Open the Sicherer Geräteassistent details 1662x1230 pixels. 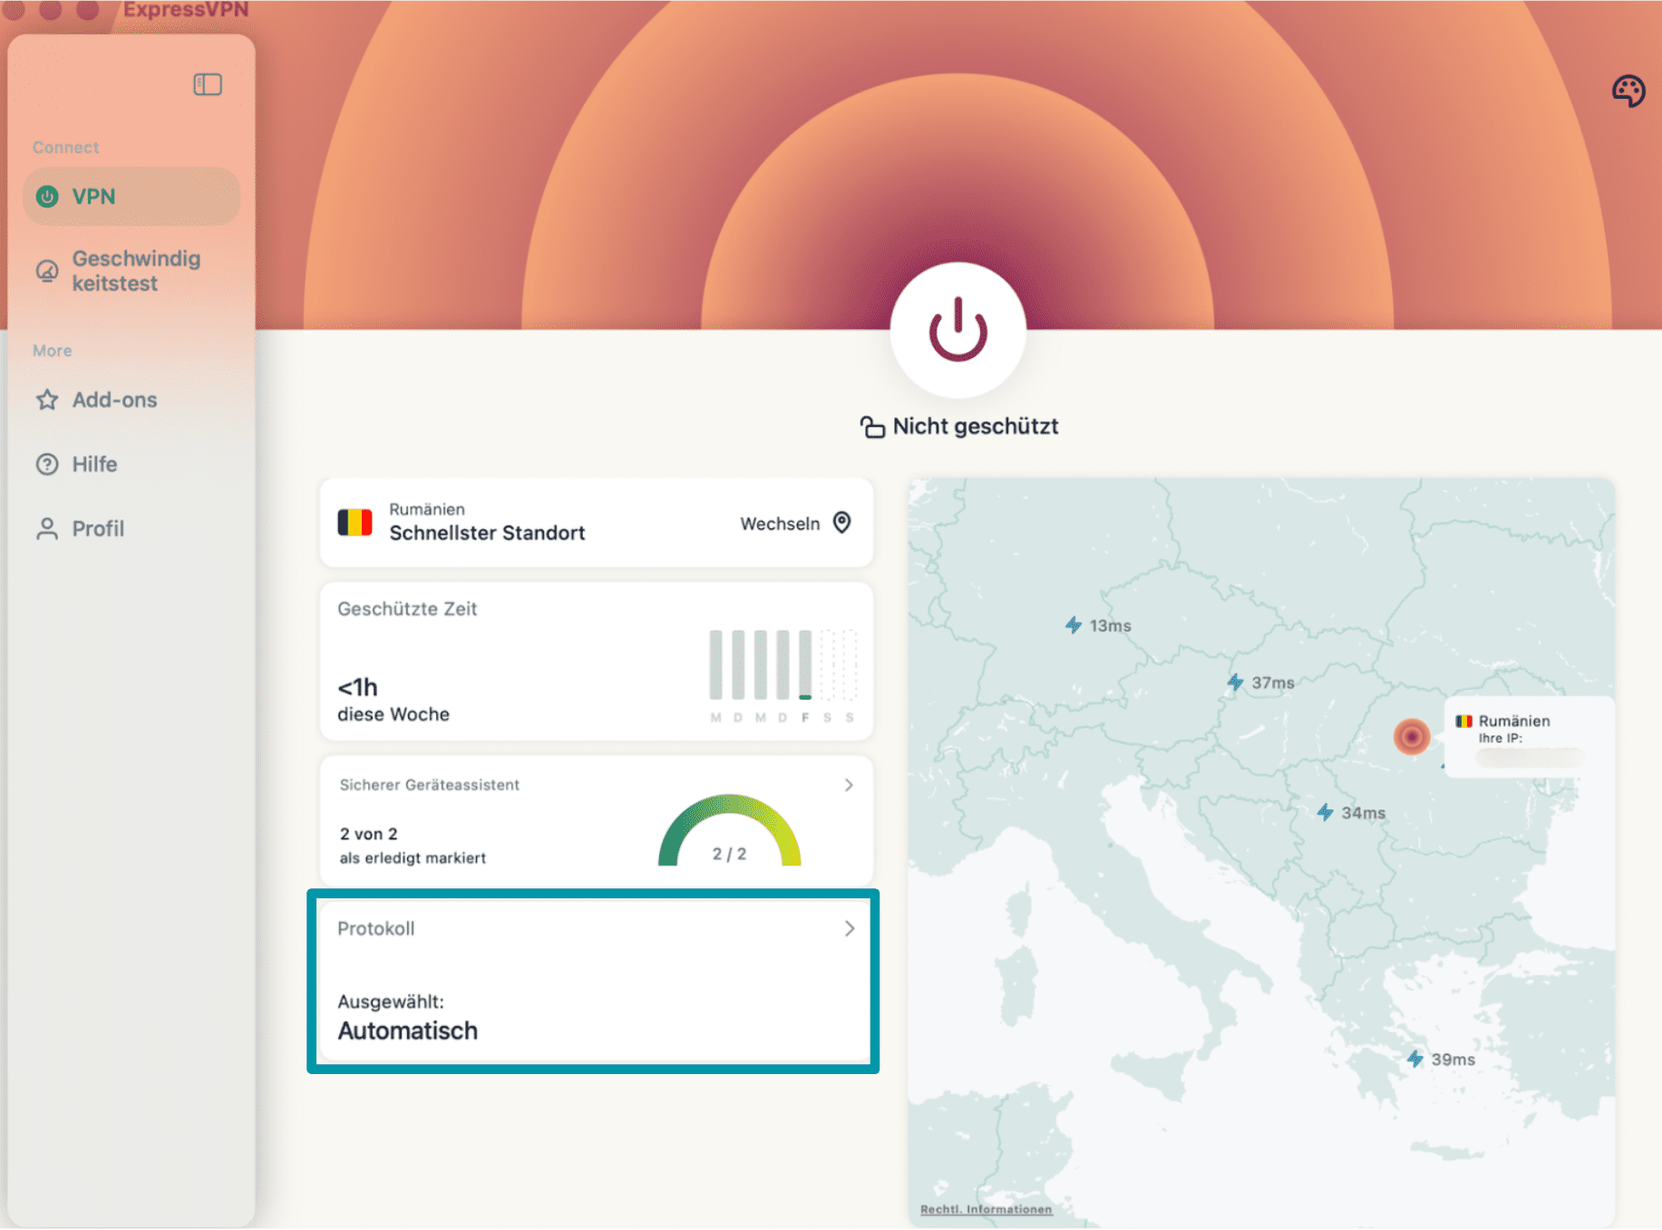tap(849, 785)
